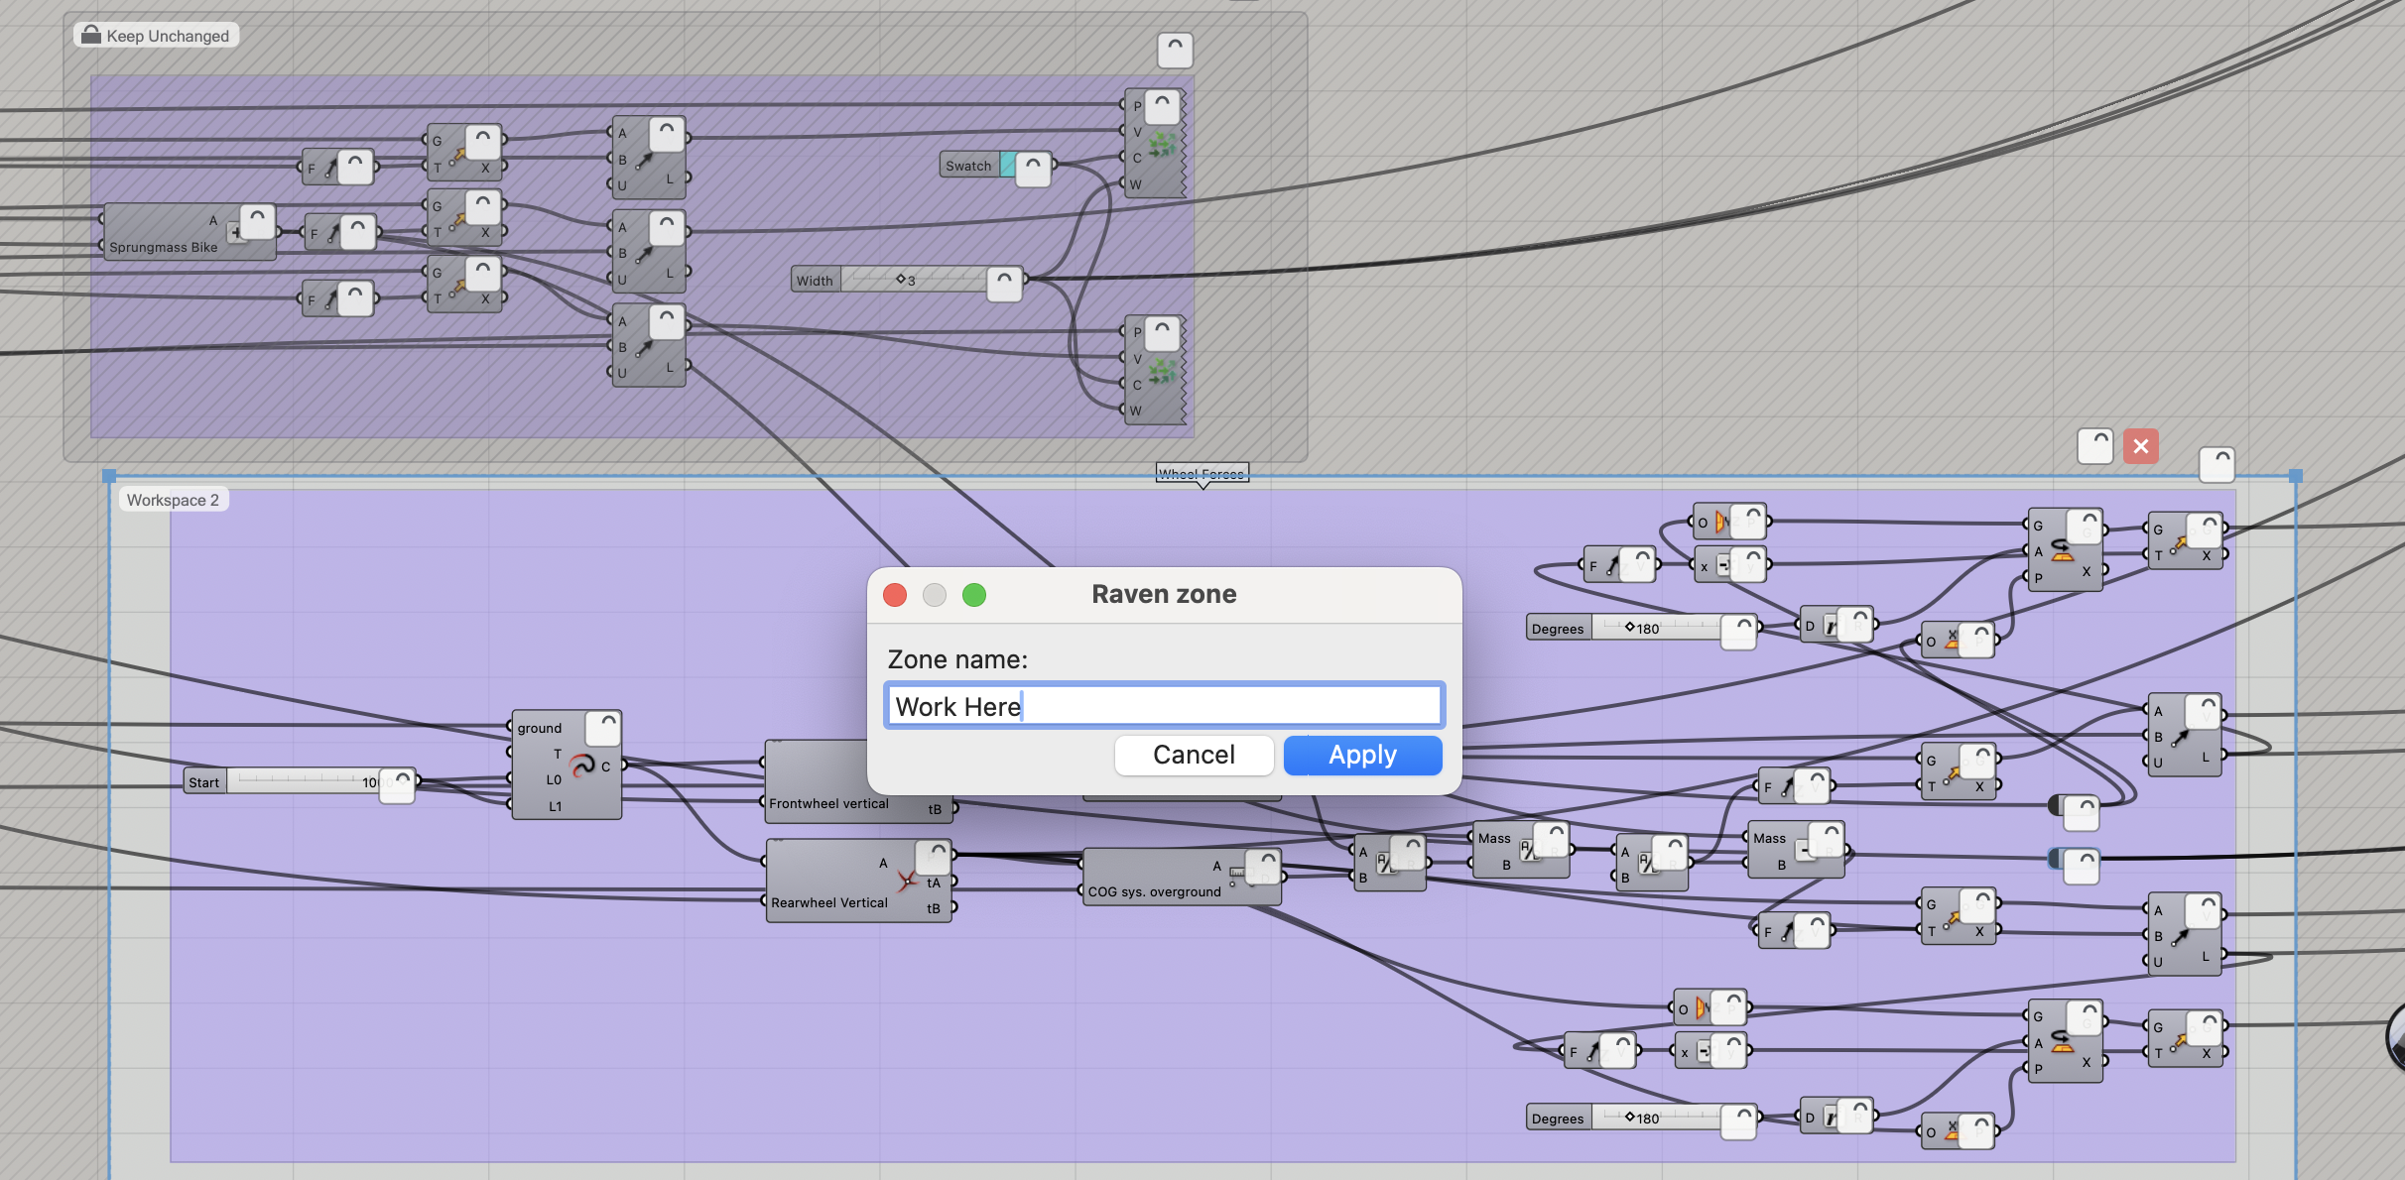The height and width of the screenshot is (1180, 2405).
Task: Click Apply in Raven zone dialog
Action: pos(1362,755)
